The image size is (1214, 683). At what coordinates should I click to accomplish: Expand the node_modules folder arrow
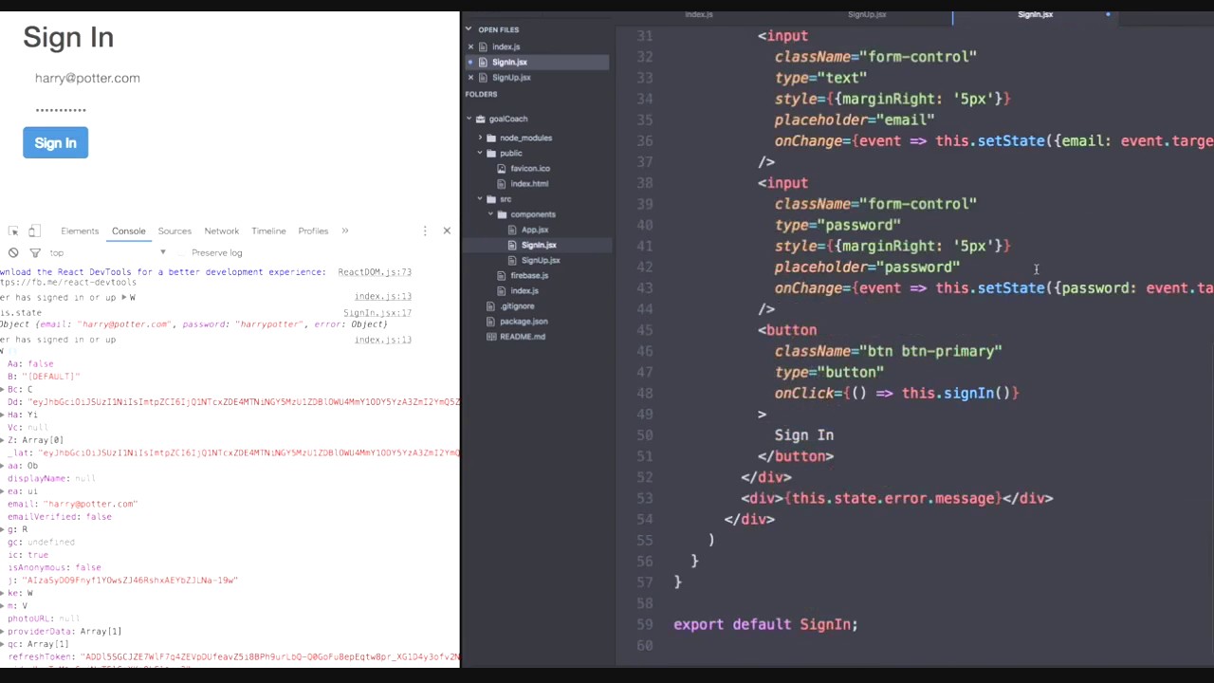point(480,138)
